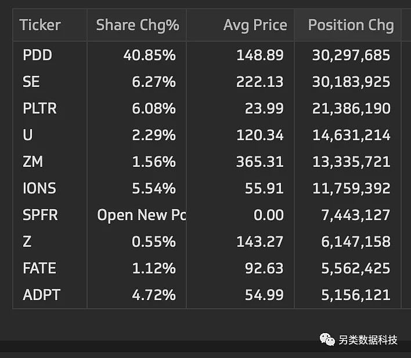Select the U ticker cell
The height and width of the screenshot is (358, 411).
point(27,135)
